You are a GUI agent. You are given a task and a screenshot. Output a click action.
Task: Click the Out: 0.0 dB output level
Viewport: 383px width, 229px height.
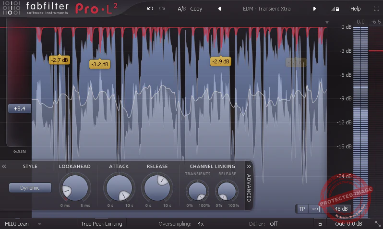coord(348,224)
